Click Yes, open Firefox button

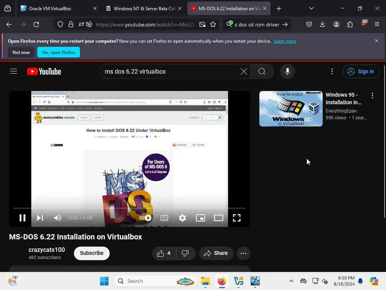(x=58, y=52)
